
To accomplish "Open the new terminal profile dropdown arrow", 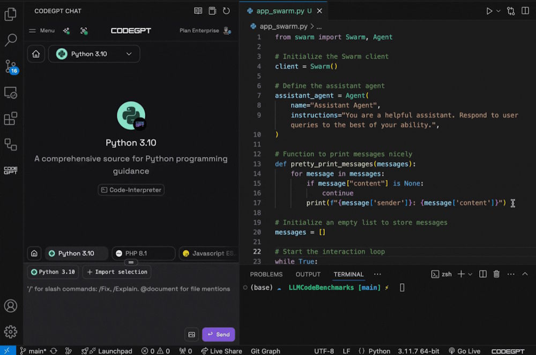I will pyautogui.click(x=470, y=274).
